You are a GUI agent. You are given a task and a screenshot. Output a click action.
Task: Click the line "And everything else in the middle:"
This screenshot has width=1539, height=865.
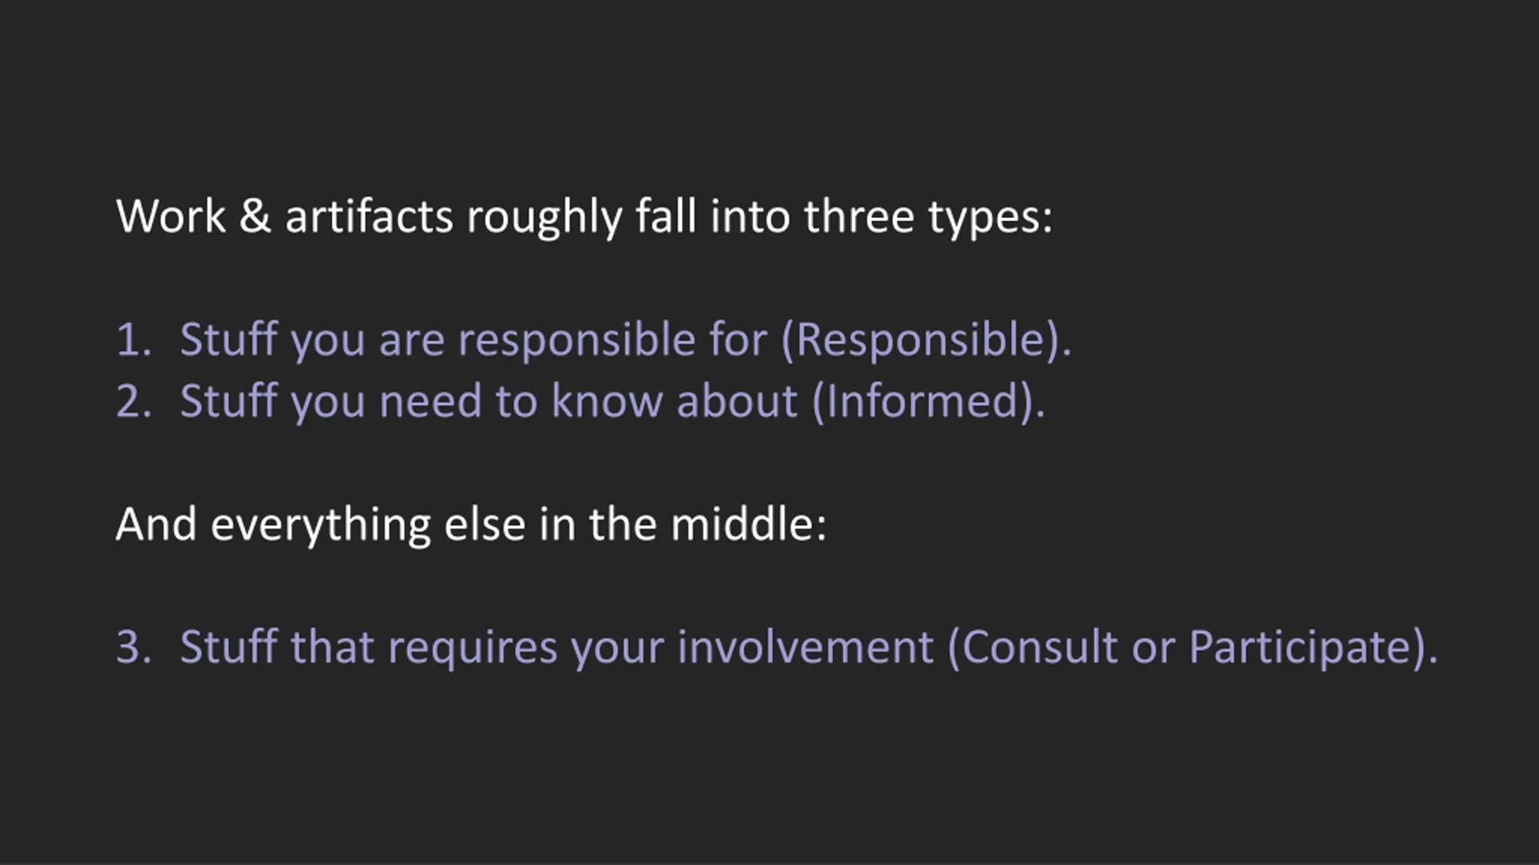point(471,525)
